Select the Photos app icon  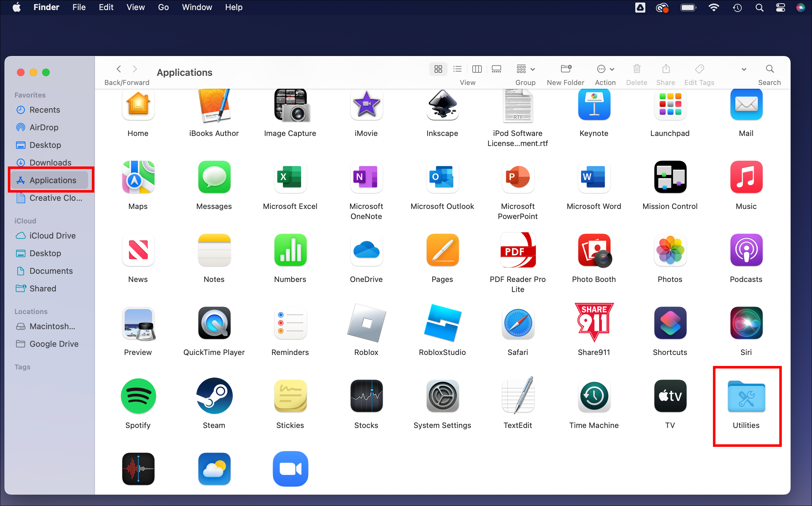coord(670,250)
